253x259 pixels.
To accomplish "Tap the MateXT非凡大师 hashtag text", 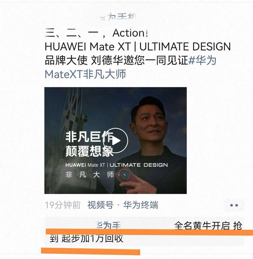I will (85, 74).
